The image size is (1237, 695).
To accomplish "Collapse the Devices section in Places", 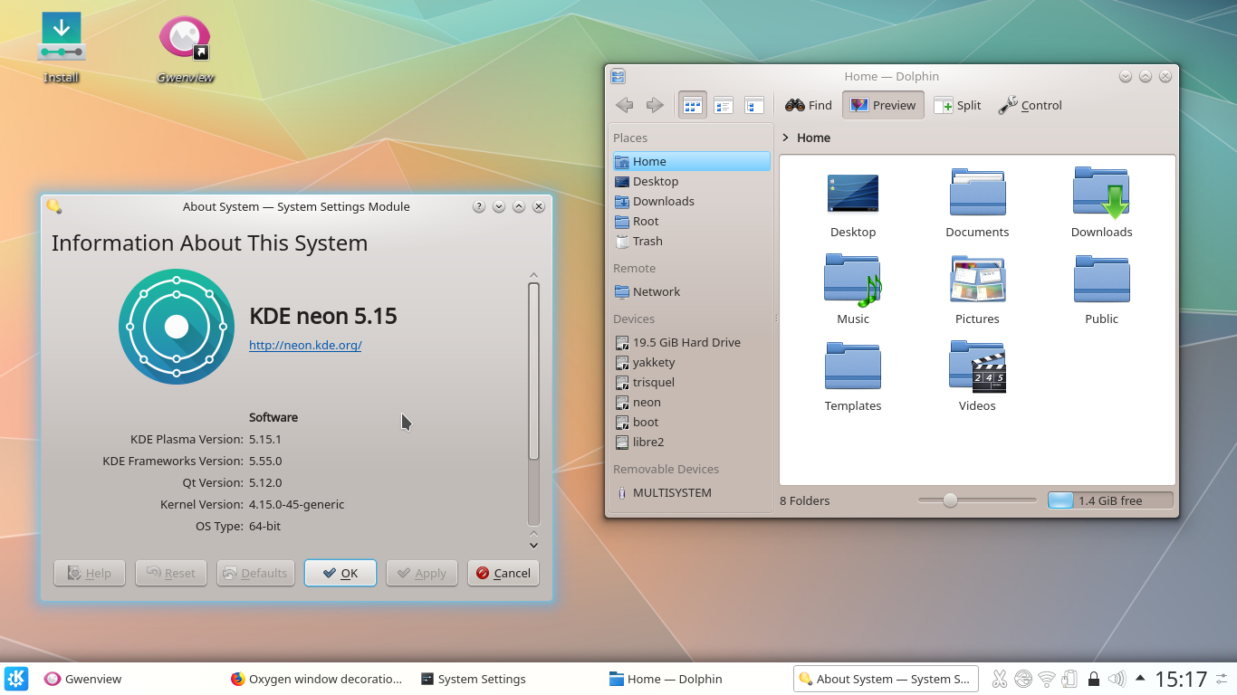I will (x=633, y=319).
